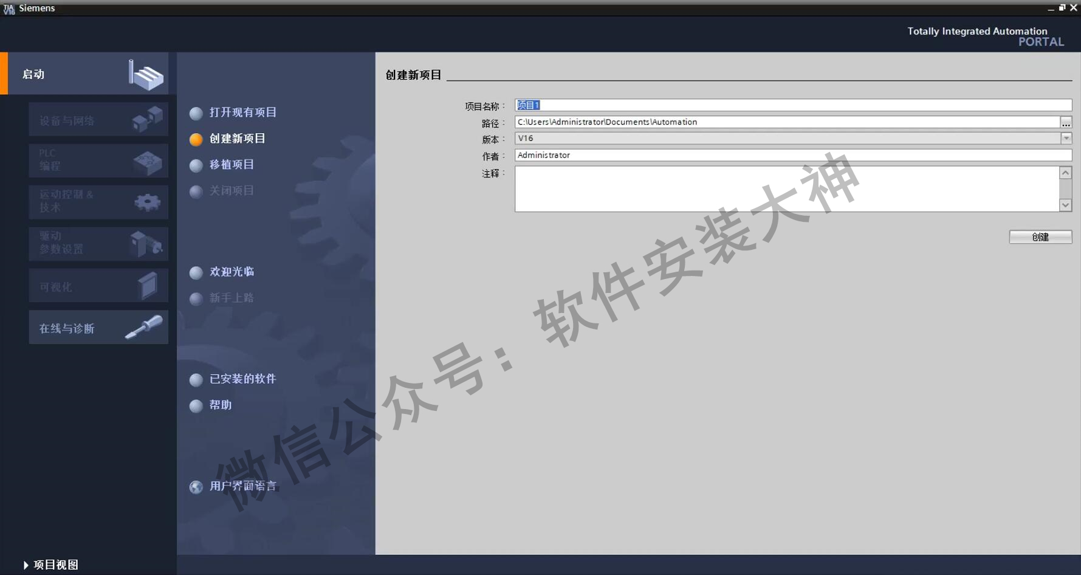The image size is (1081, 575).
Task: Click the 关闭项目 link text
Action: click(232, 191)
